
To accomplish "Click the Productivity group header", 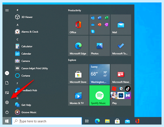I will tap(74, 10).
